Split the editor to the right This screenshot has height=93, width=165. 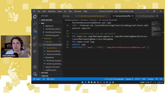pyautogui.click(x=157, y=16)
